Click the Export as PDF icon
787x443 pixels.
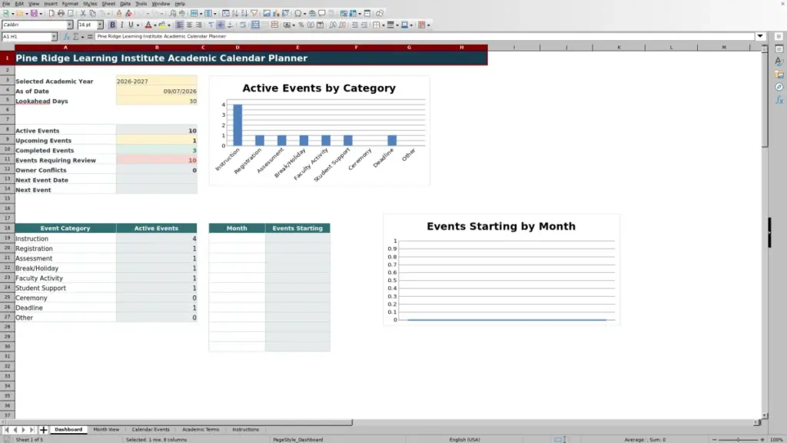(x=51, y=14)
